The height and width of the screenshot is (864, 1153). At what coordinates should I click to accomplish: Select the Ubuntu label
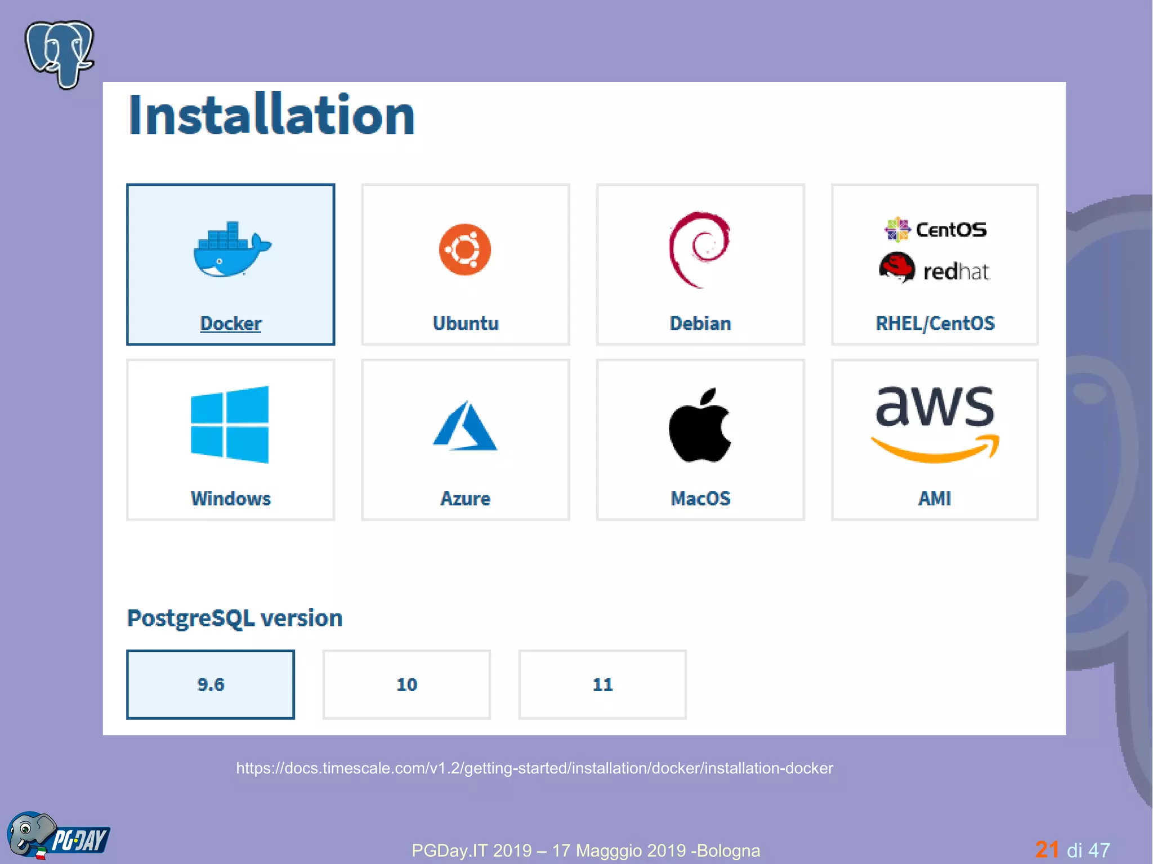pos(466,323)
